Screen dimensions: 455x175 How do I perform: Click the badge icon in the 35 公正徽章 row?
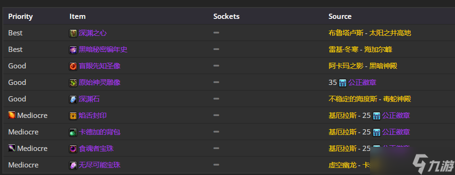pos(343,83)
